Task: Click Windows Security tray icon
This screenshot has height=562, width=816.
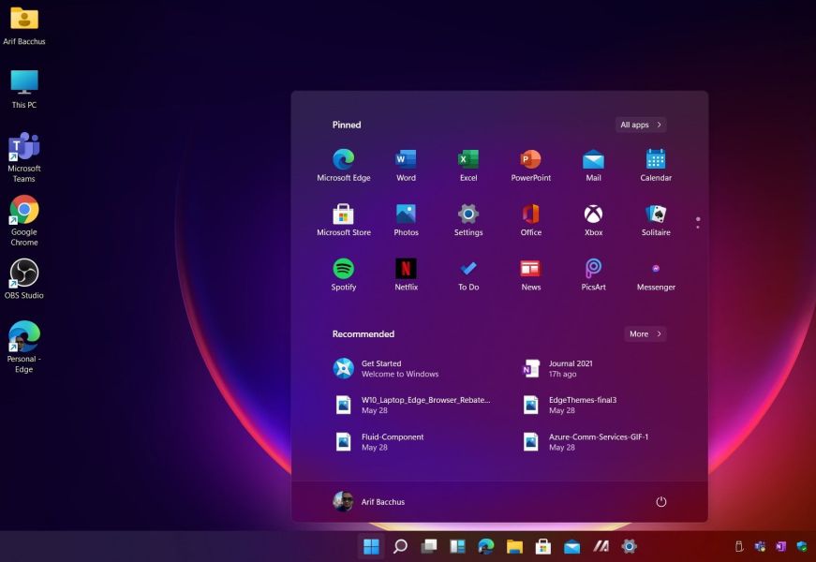Action: (x=802, y=546)
